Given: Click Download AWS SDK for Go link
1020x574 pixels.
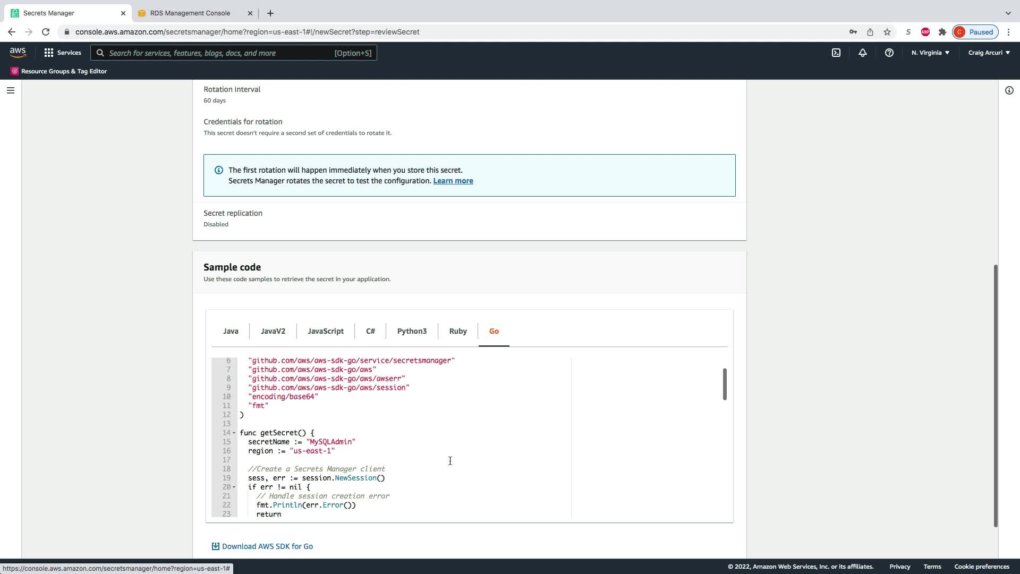Looking at the screenshot, I should pyautogui.click(x=267, y=546).
